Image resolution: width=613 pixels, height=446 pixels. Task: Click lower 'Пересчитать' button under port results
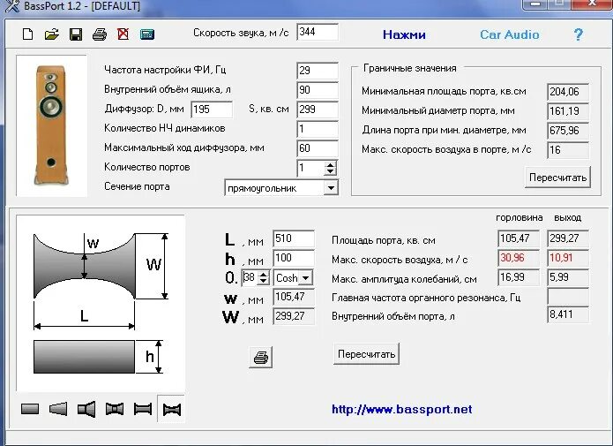(x=366, y=354)
